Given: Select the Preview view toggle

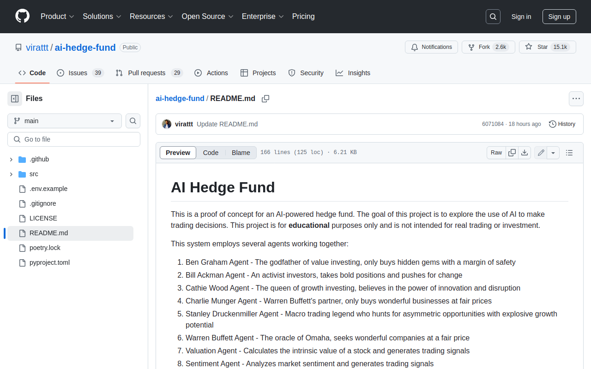Looking at the screenshot, I should click(178, 153).
